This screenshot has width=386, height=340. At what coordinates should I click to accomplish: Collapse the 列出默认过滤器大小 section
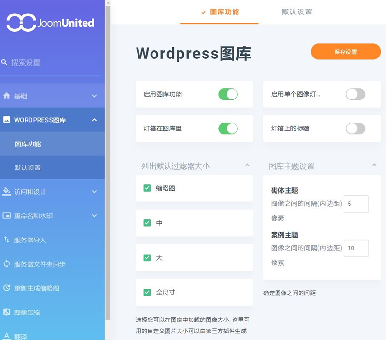(248, 165)
